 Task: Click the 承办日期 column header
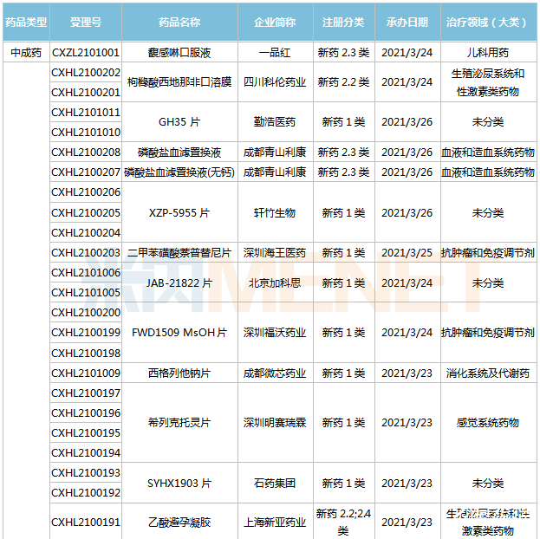407,22
